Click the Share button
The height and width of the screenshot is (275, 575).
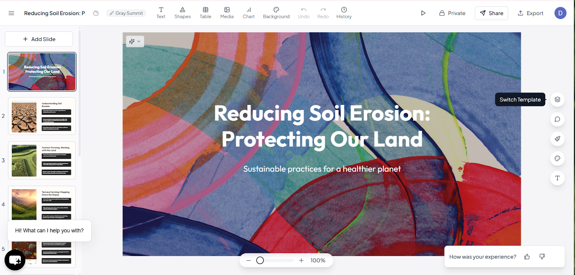click(491, 13)
